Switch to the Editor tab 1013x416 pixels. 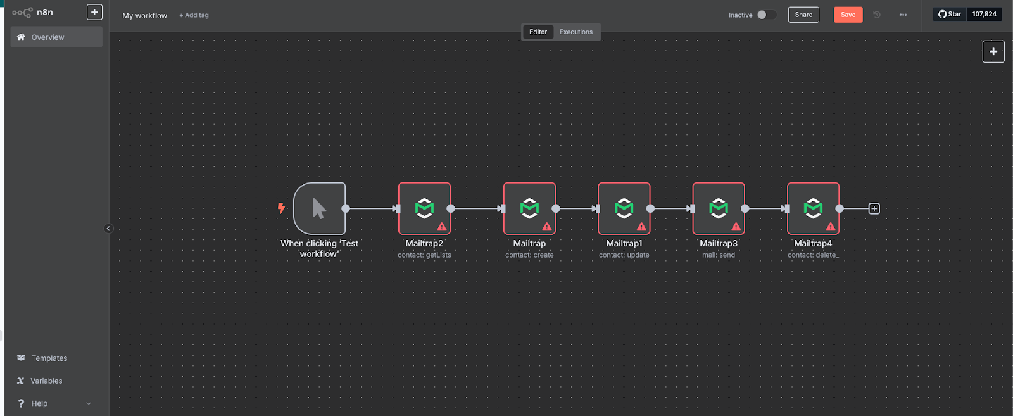pyautogui.click(x=538, y=32)
